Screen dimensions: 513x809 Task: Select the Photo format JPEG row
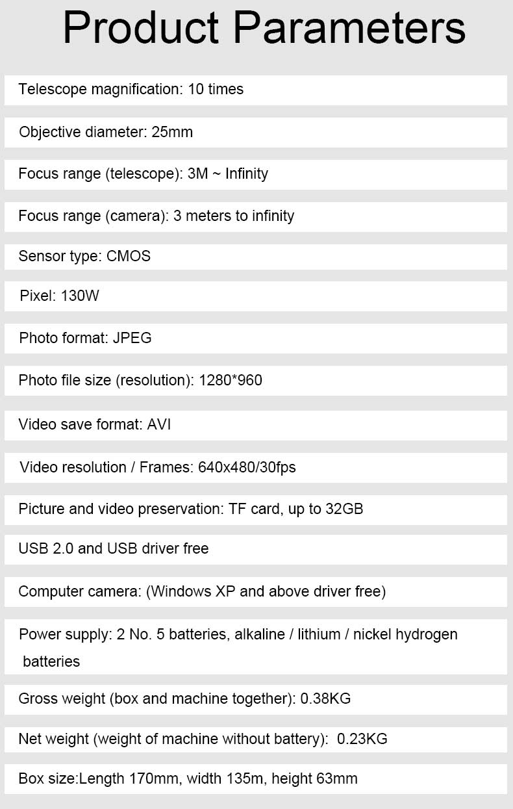pos(256,339)
